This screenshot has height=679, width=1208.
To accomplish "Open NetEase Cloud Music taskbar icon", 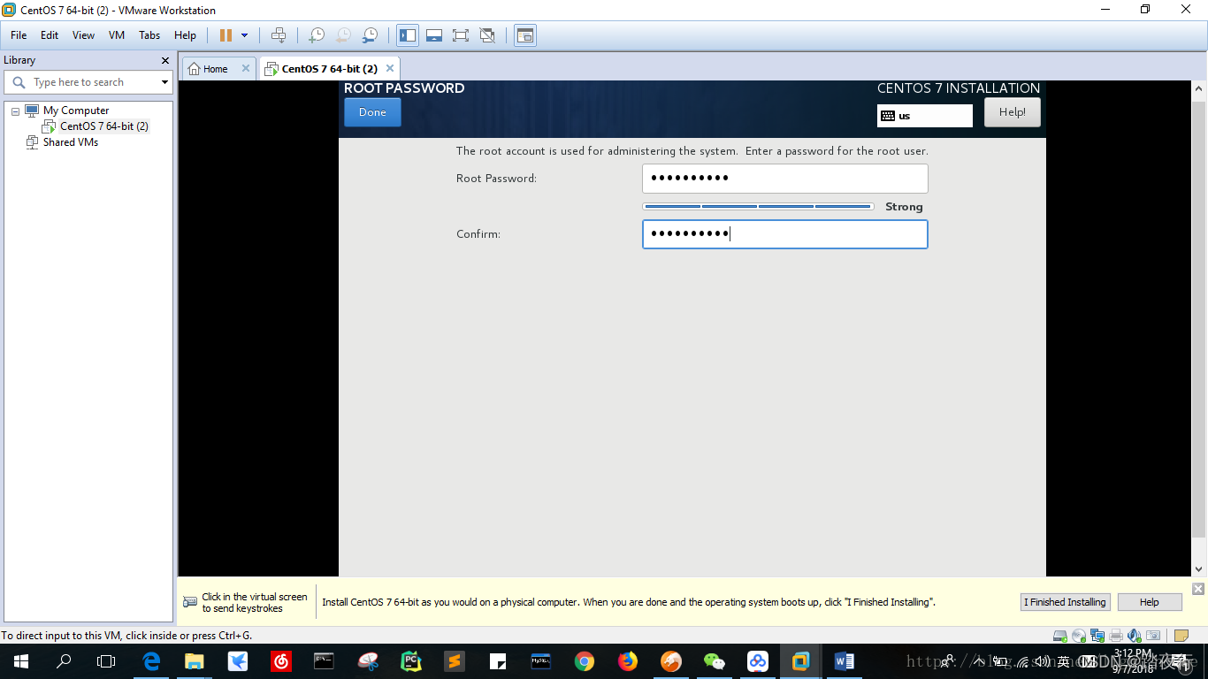I will (281, 661).
